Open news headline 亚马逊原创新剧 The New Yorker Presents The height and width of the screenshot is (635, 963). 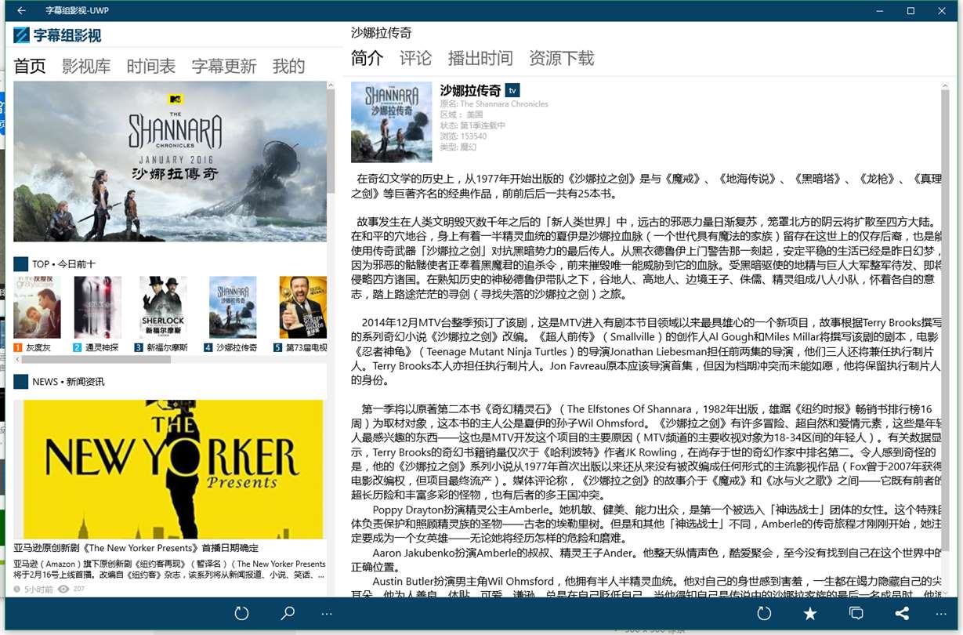click(136, 548)
